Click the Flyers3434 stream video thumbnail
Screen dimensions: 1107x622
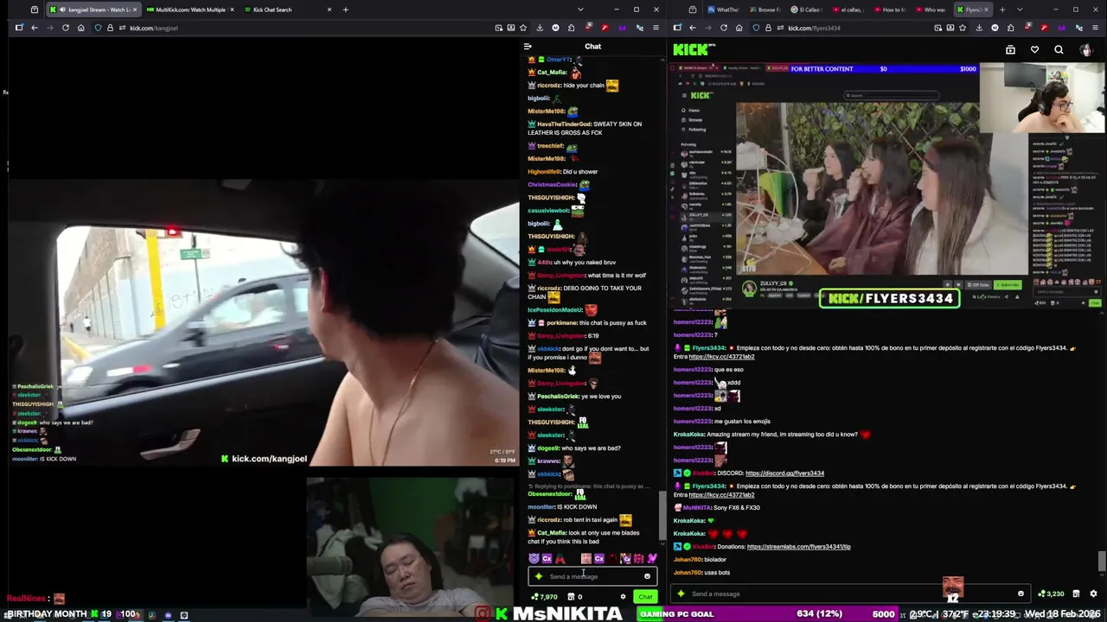[x=886, y=186]
